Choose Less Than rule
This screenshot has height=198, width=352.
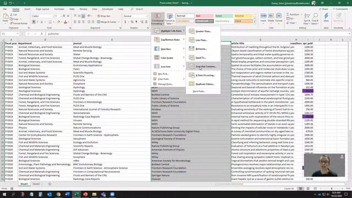[203, 40]
